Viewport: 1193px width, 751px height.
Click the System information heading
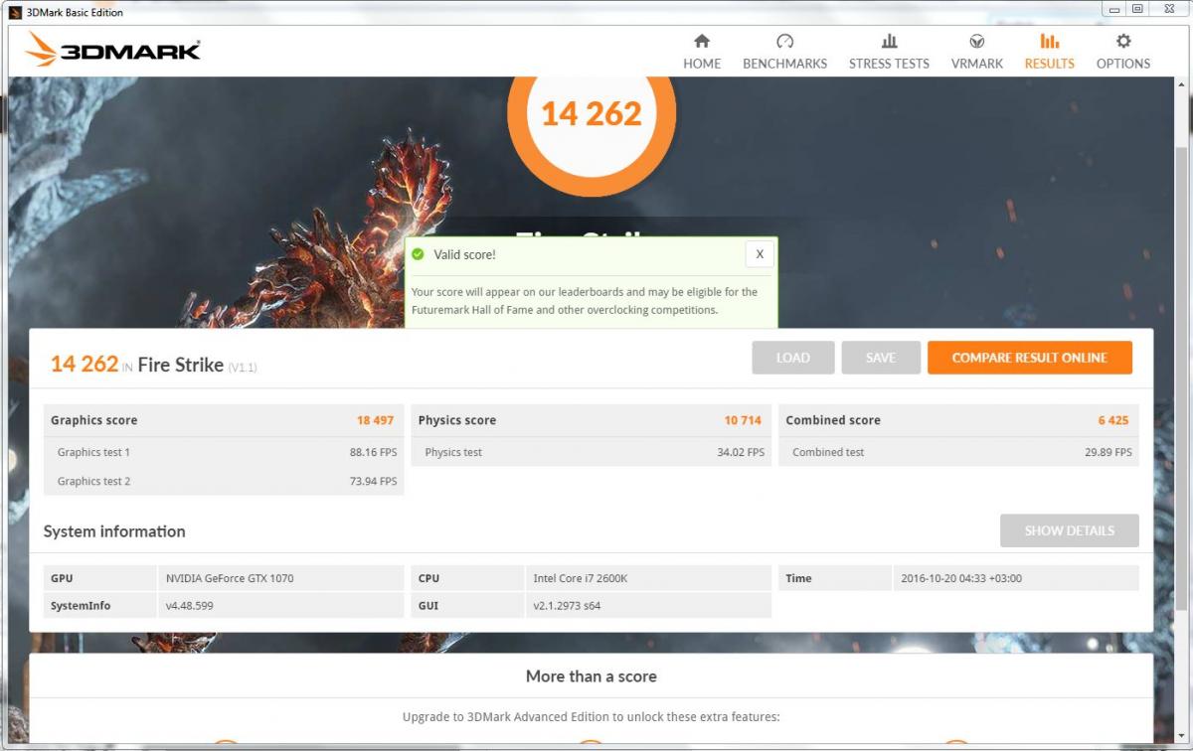pos(114,531)
